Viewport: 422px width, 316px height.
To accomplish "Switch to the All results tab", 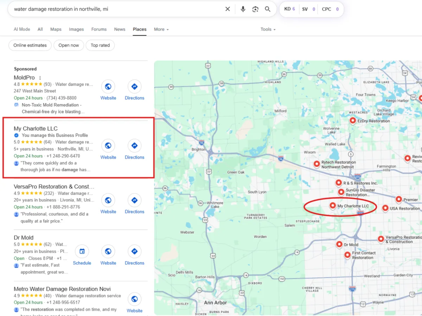I will (x=40, y=29).
